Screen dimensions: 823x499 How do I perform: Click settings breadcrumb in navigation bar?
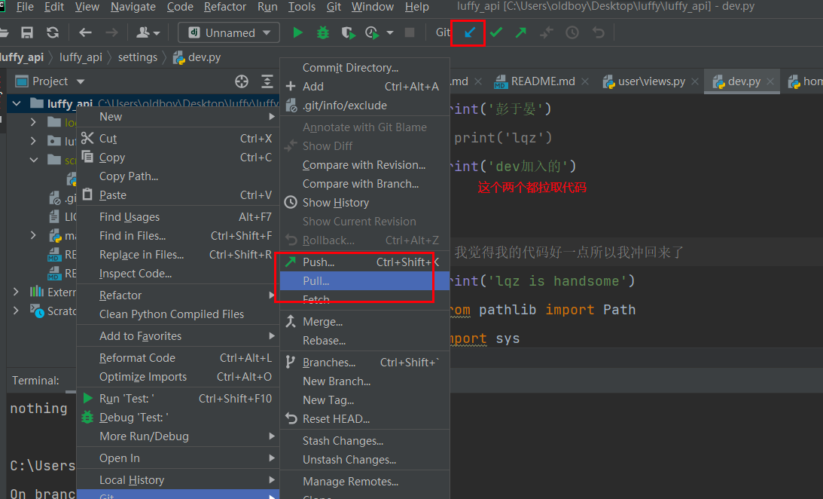pyautogui.click(x=138, y=57)
